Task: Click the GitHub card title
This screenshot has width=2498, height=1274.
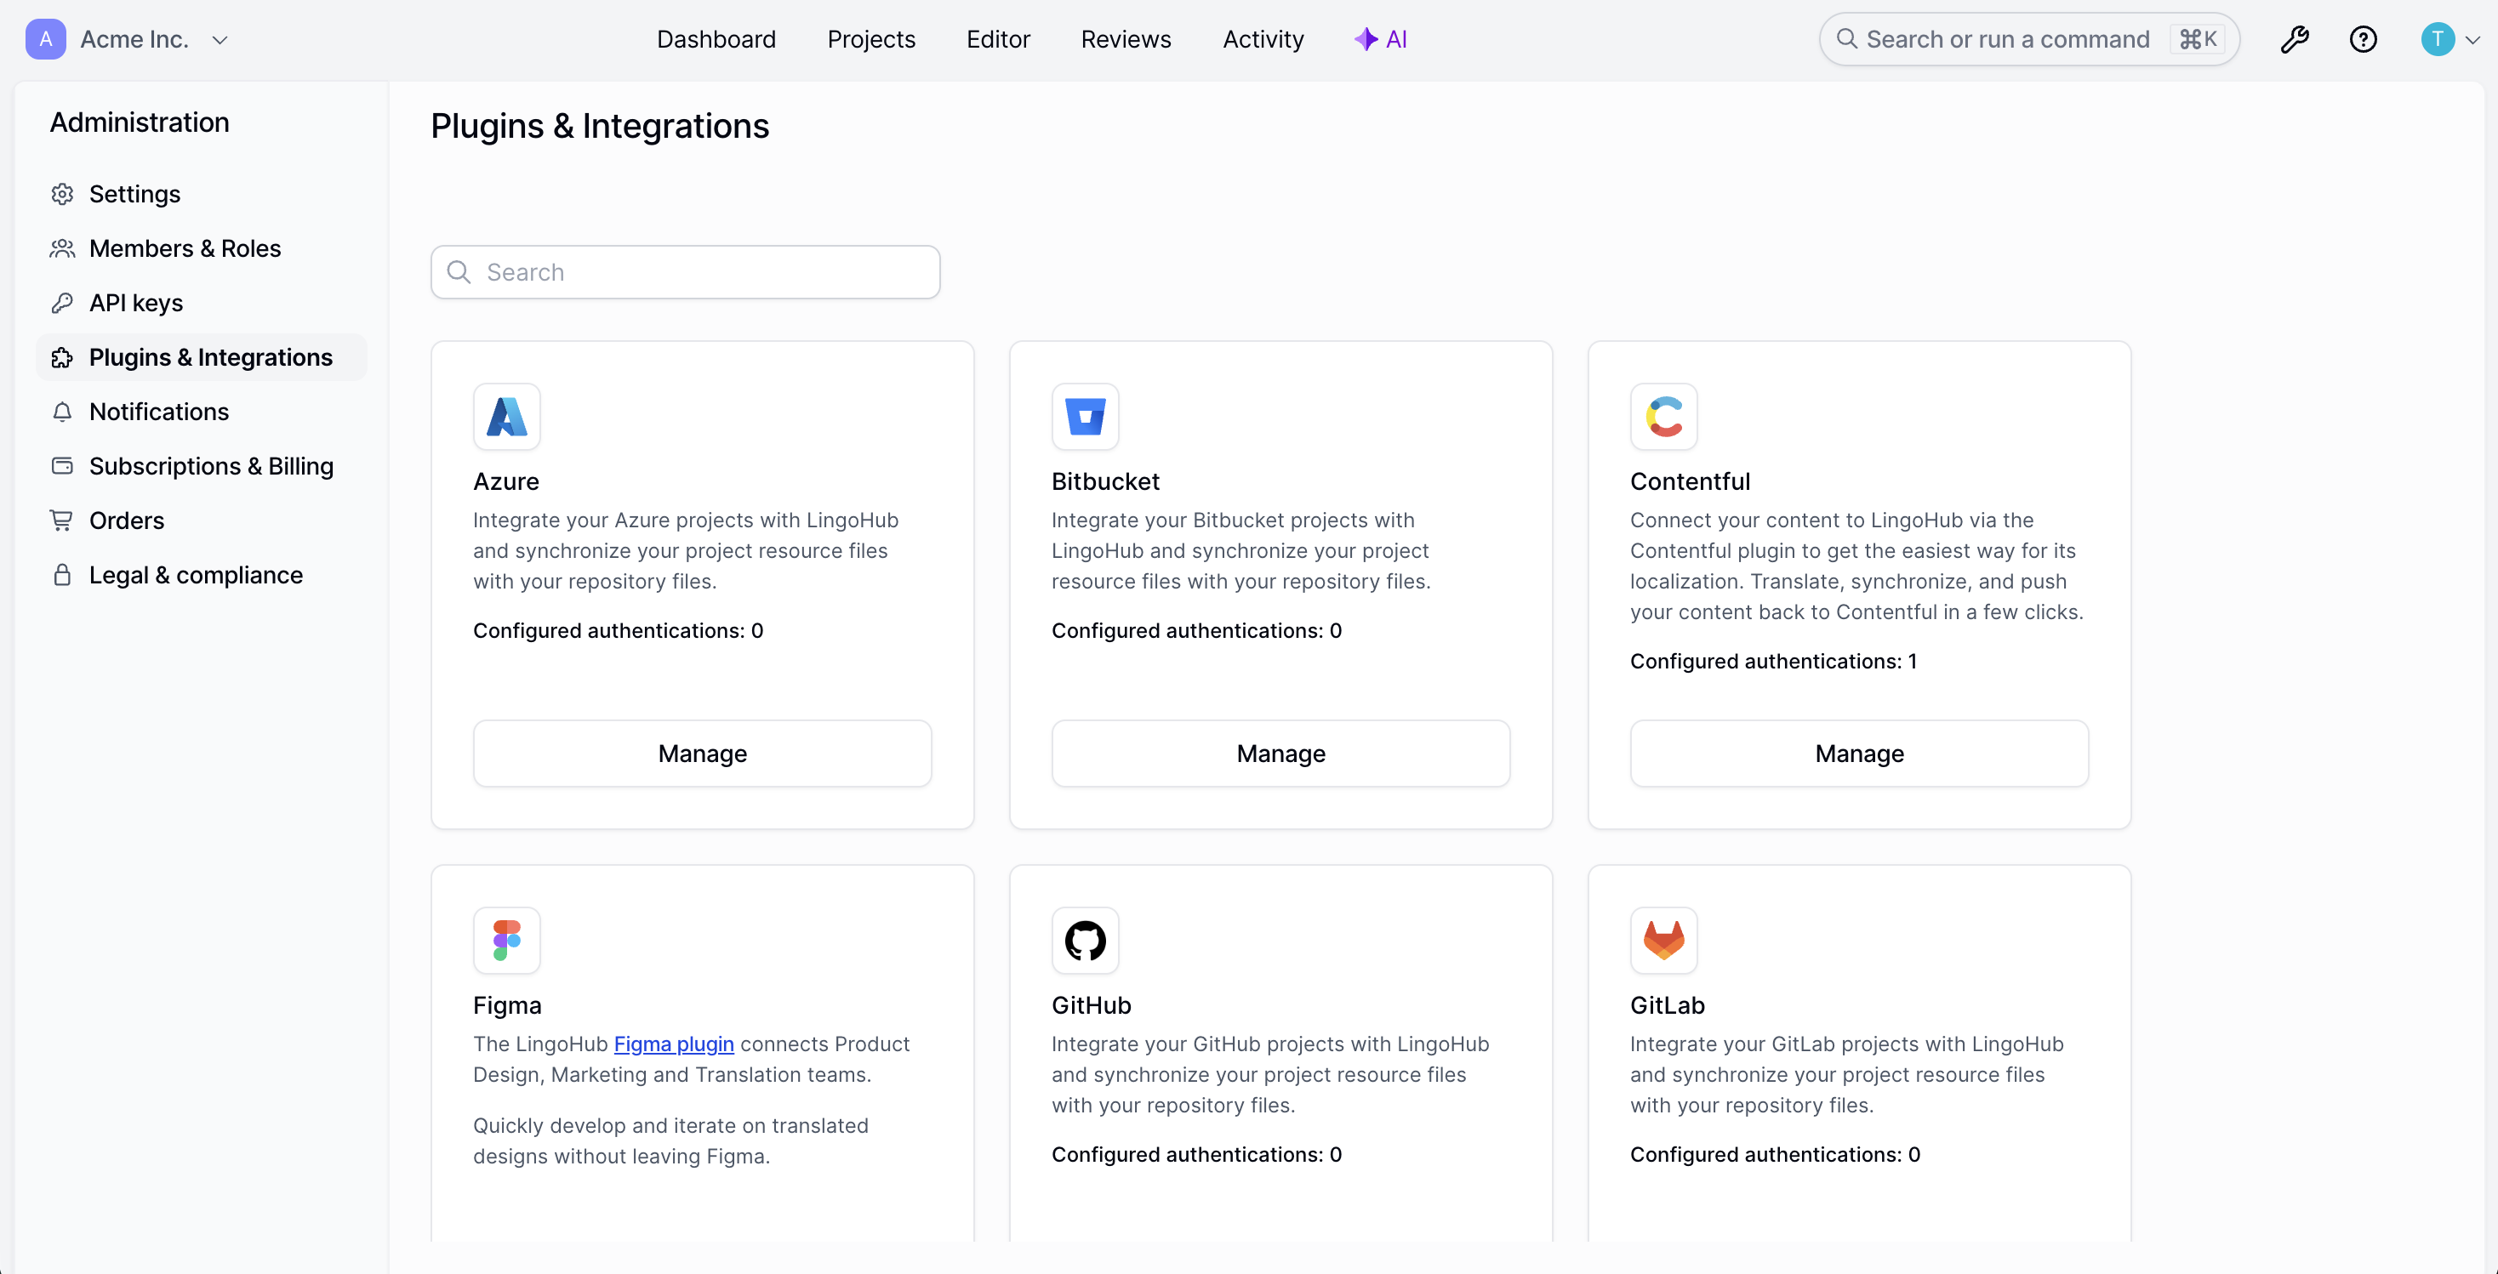Action: tap(1092, 1005)
